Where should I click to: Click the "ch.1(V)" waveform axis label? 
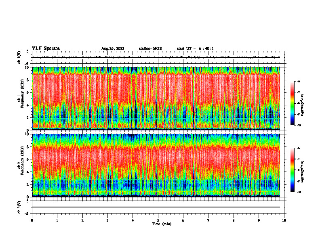tap(19, 57)
